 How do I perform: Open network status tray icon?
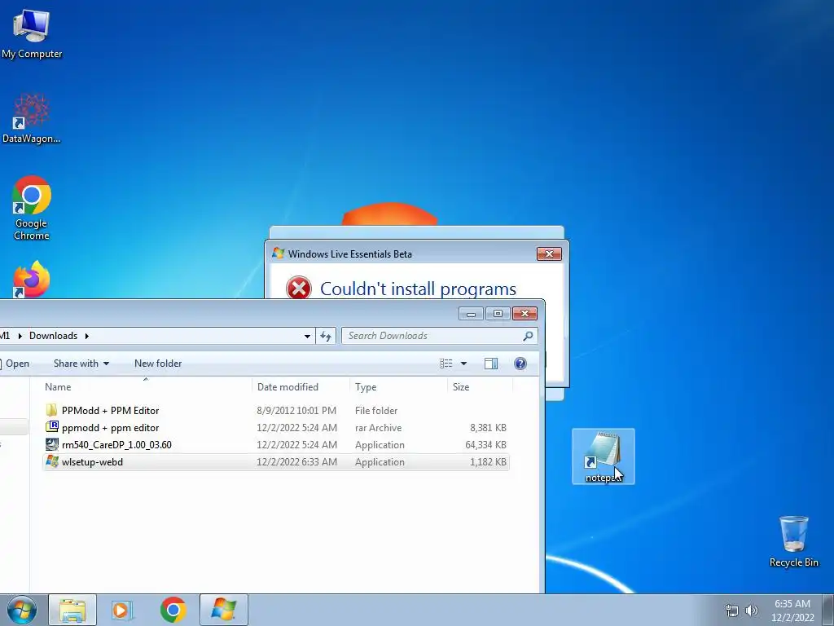coord(732,611)
